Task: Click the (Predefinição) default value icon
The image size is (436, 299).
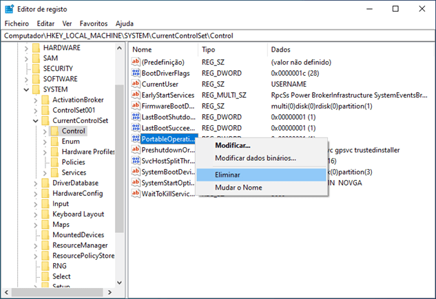Action: [136, 63]
